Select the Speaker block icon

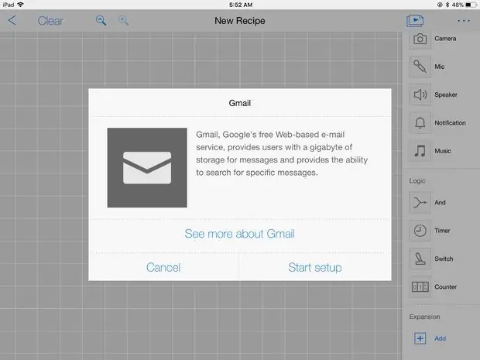pyautogui.click(x=420, y=94)
